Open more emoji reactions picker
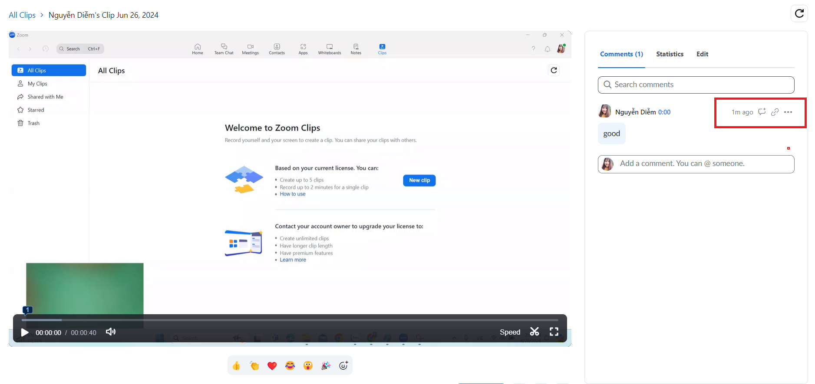Screen dimensions: 815x384 (343, 366)
